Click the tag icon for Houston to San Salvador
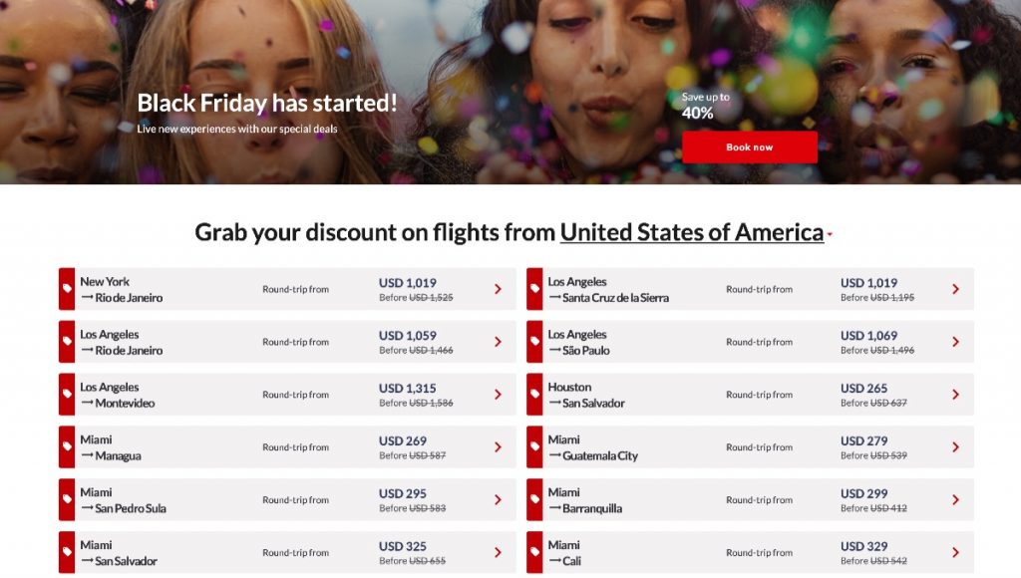Viewport: 1021px width, 578px height. [x=534, y=395]
